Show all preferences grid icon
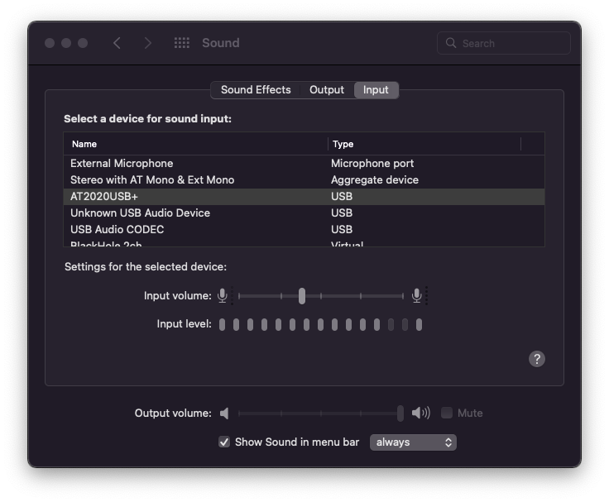The width and height of the screenshot is (609, 502). (x=181, y=43)
